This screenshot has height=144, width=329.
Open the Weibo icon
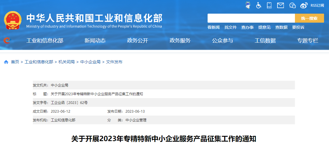click(x=304, y=6)
